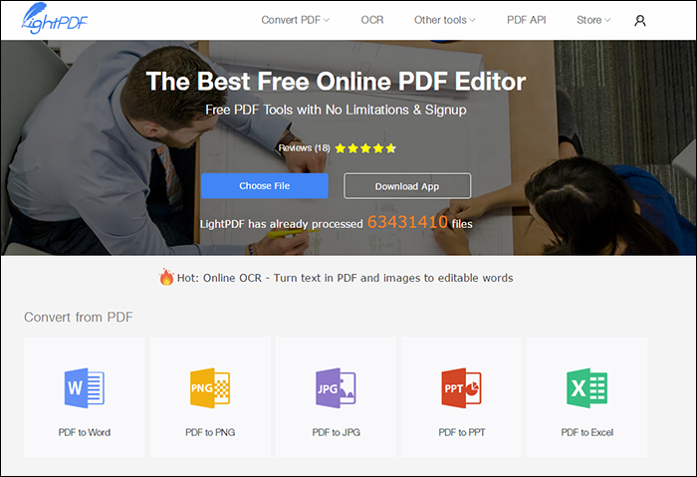Click the PDF to Excel icon
Image resolution: width=697 pixels, height=477 pixels.
click(x=586, y=387)
